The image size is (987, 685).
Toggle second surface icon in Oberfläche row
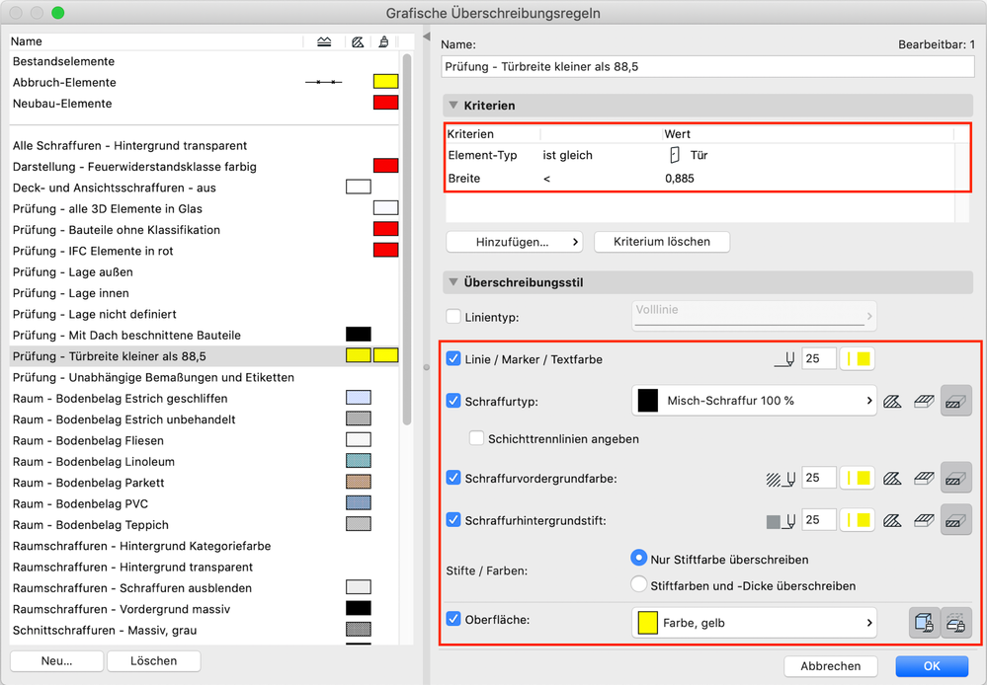956,623
